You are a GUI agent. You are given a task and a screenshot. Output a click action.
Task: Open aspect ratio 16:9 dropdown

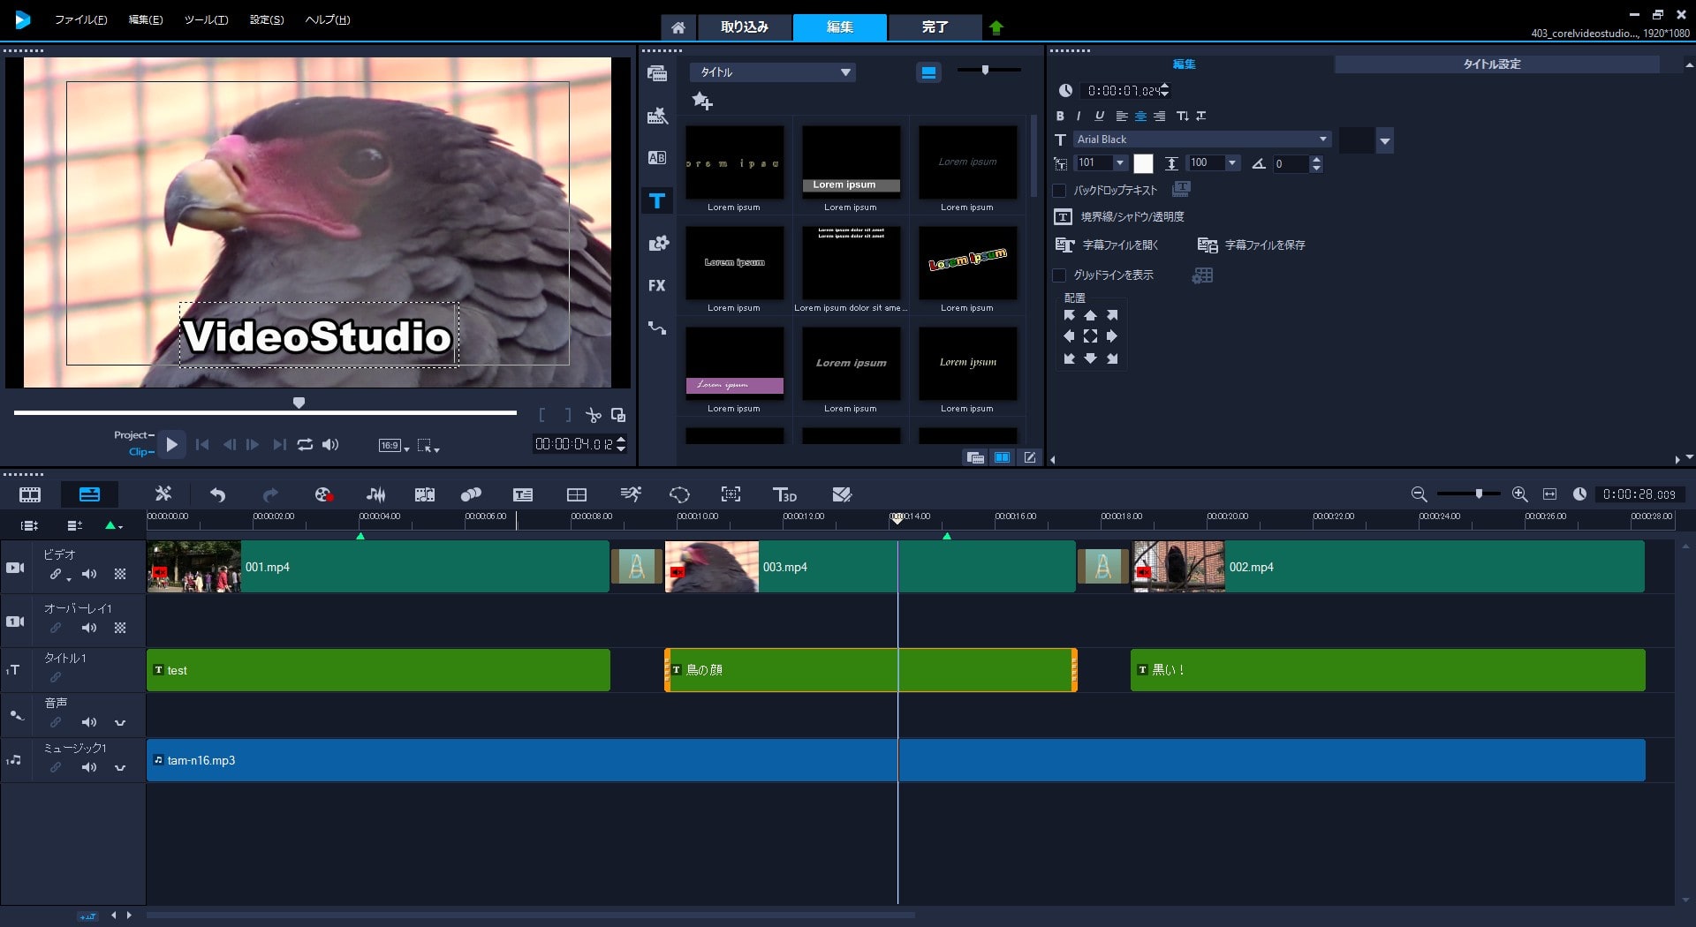tap(394, 446)
